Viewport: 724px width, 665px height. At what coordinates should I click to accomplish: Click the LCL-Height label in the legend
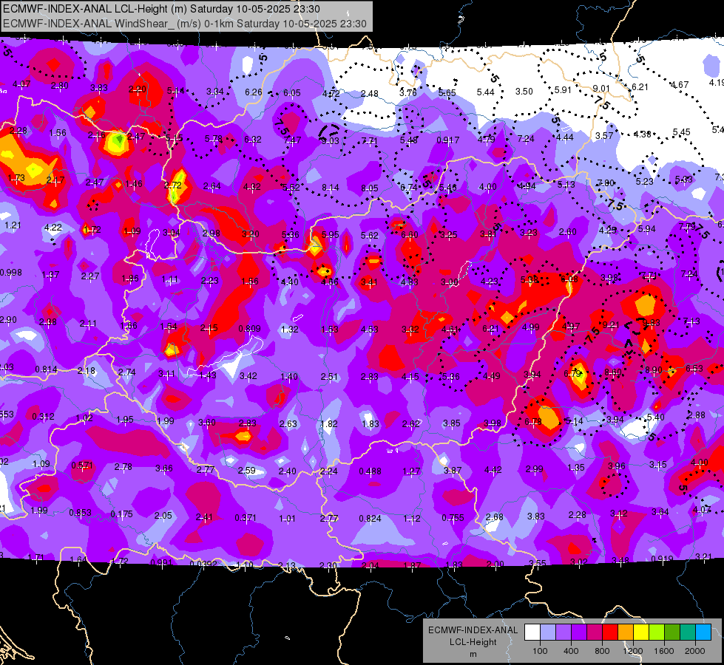(x=473, y=642)
